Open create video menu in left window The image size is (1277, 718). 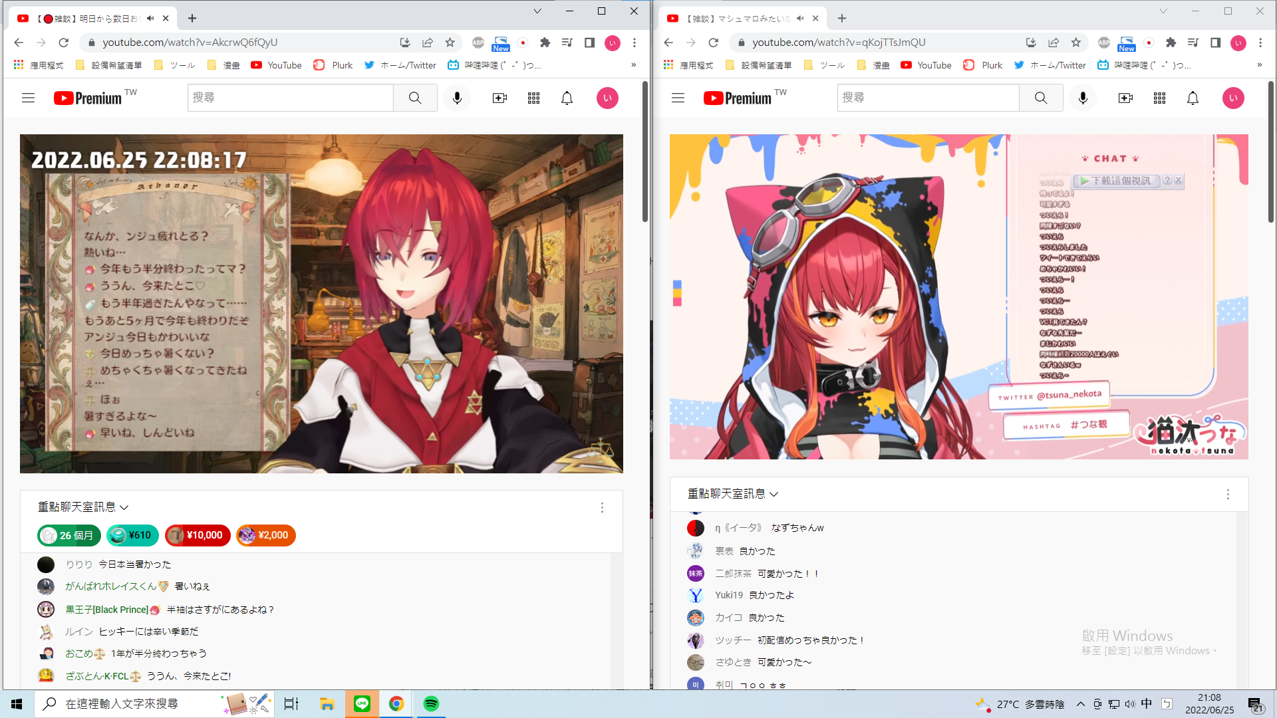click(x=499, y=98)
